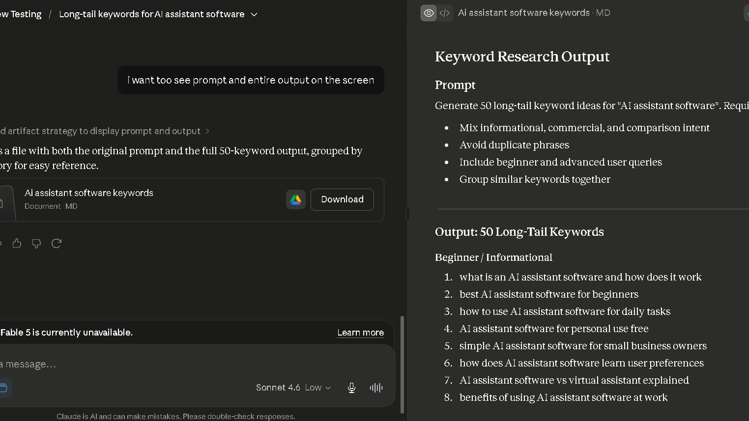Click the Google Drive save icon
The width and height of the screenshot is (749, 421).
pyautogui.click(x=296, y=199)
